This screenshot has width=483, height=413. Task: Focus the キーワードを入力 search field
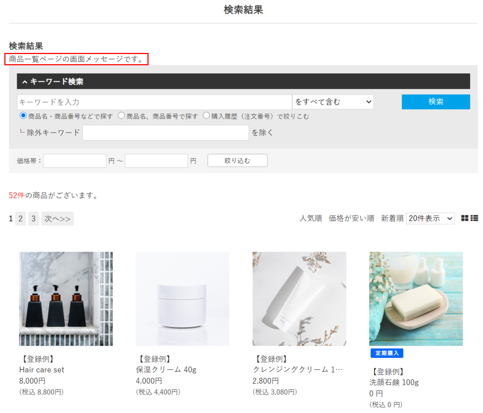154,102
